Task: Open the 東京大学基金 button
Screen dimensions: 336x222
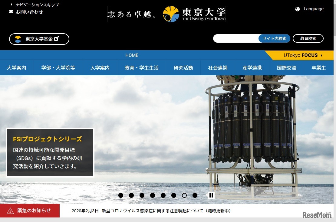Action: coord(39,39)
